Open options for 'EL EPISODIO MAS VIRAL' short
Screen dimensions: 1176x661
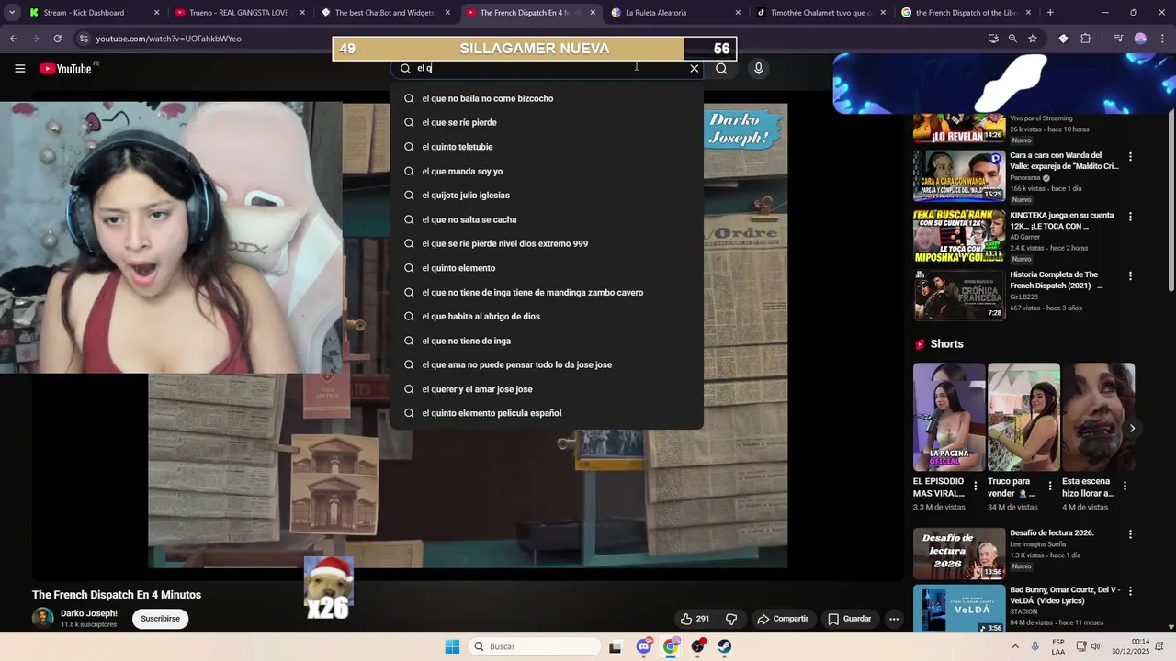pyautogui.click(x=976, y=486)
